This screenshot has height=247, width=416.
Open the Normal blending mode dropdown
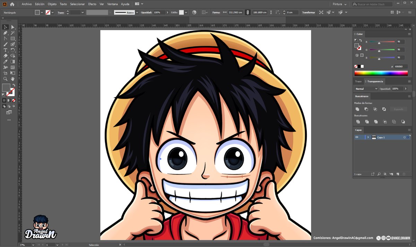tap(366, 89)
